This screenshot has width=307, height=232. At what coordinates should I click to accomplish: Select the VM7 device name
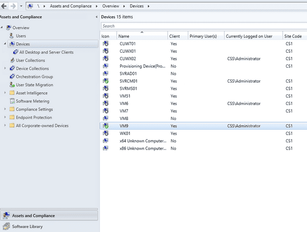(124, 111)
